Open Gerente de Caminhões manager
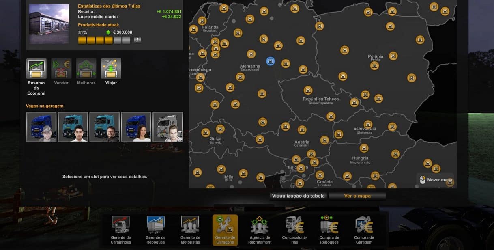This screenshot has height=250, width=494. tap(120, 225)
